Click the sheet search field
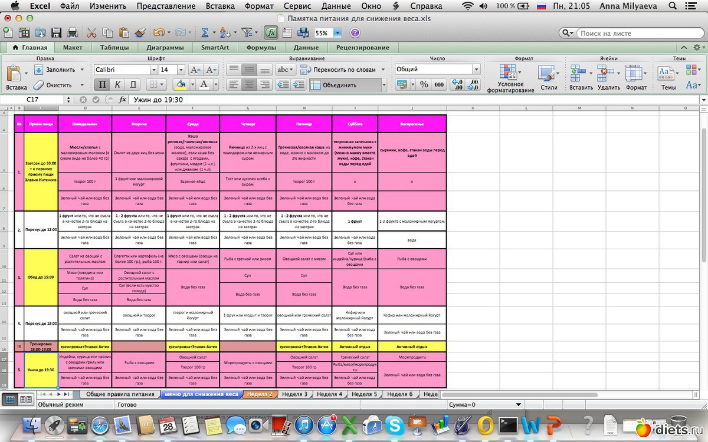Screen dimensions: 708x442 pos(637,34)
